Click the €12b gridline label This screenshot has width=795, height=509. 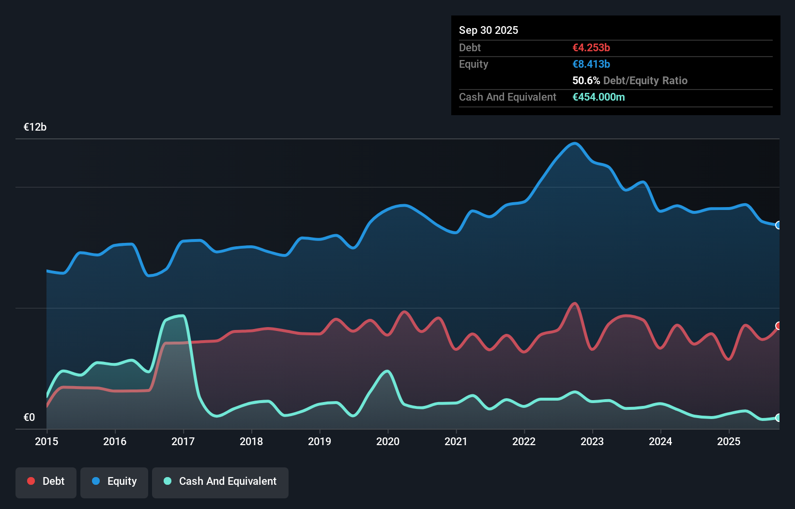click(34, 127)
